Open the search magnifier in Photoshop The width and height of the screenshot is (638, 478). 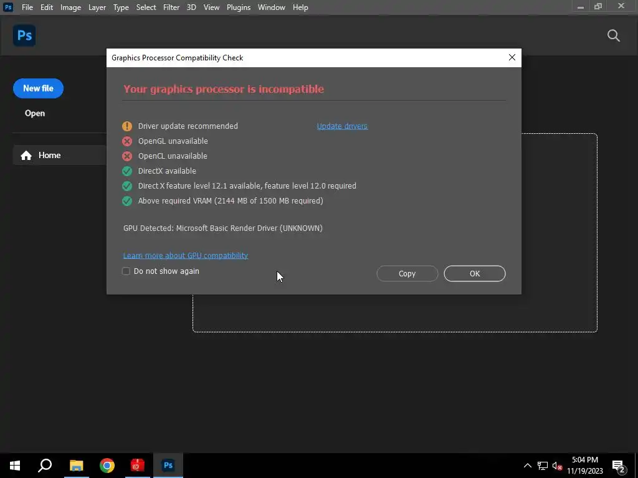[x=613, y=35]
